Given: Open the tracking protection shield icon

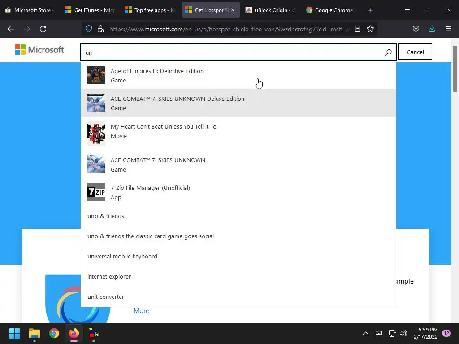Looking at the screenshot, I should click(89, 29).
